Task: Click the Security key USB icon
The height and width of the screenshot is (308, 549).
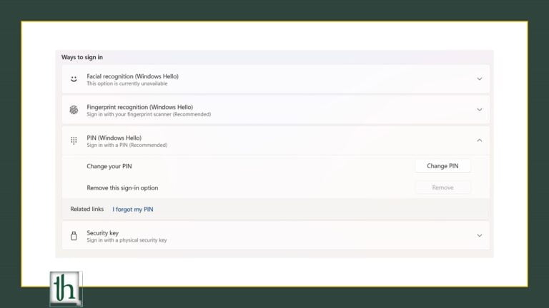Action: [x=74, y=236]
